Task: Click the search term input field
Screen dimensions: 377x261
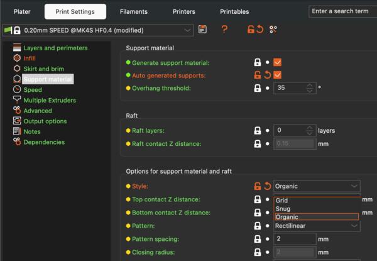Action: 343,11
